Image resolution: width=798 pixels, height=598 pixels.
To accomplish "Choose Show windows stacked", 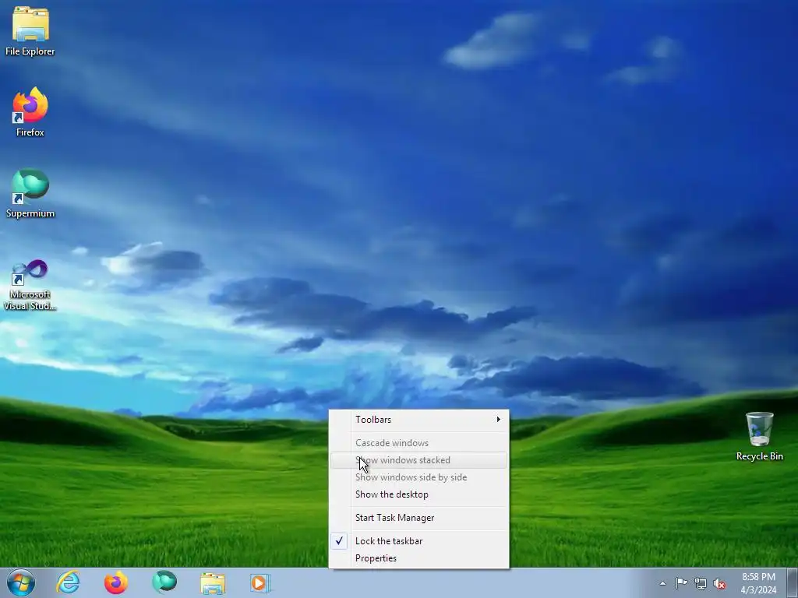I will (x=418, y=460).
